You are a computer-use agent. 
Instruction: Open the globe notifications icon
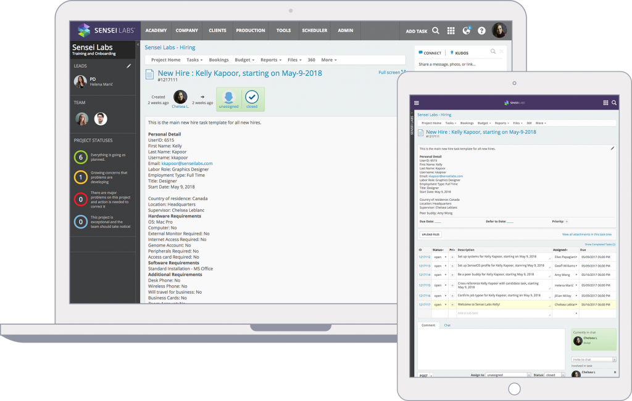point(467,31)
